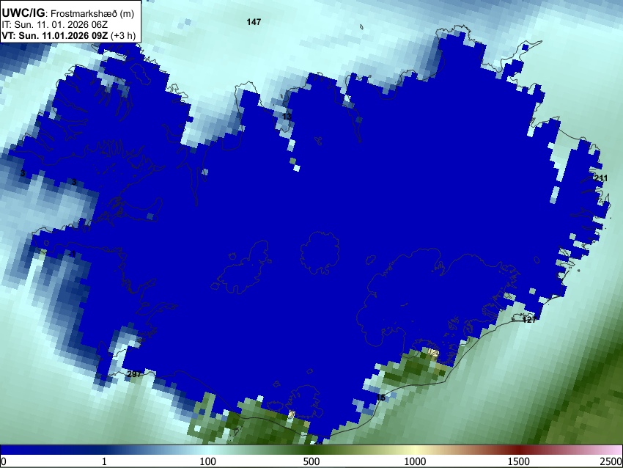This screenshot has height=468, width=623.
Task: Click the 'VT: Sun. 11.01.2026 09Z (+3 h)' line
Action: [x=69, y=35]
